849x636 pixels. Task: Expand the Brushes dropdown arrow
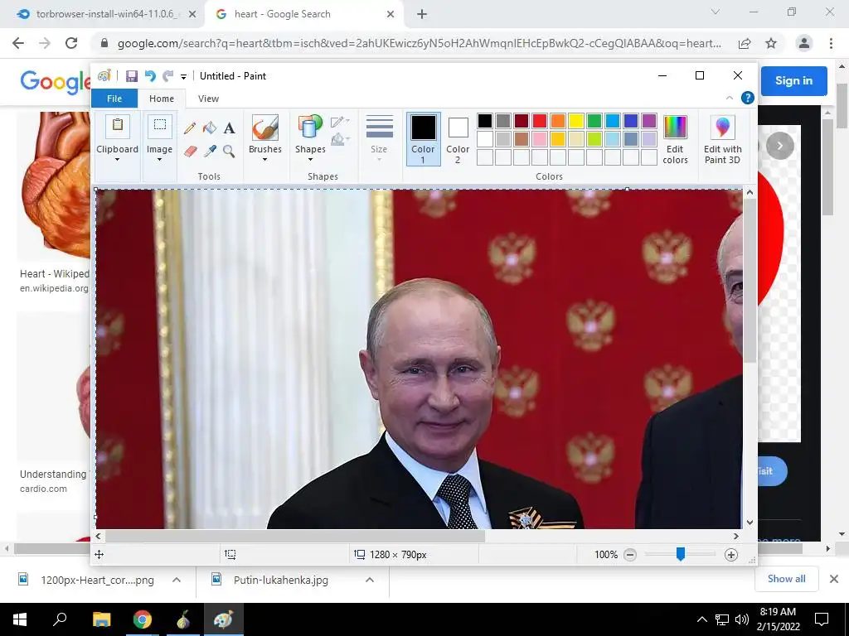(x=264, y=160)
